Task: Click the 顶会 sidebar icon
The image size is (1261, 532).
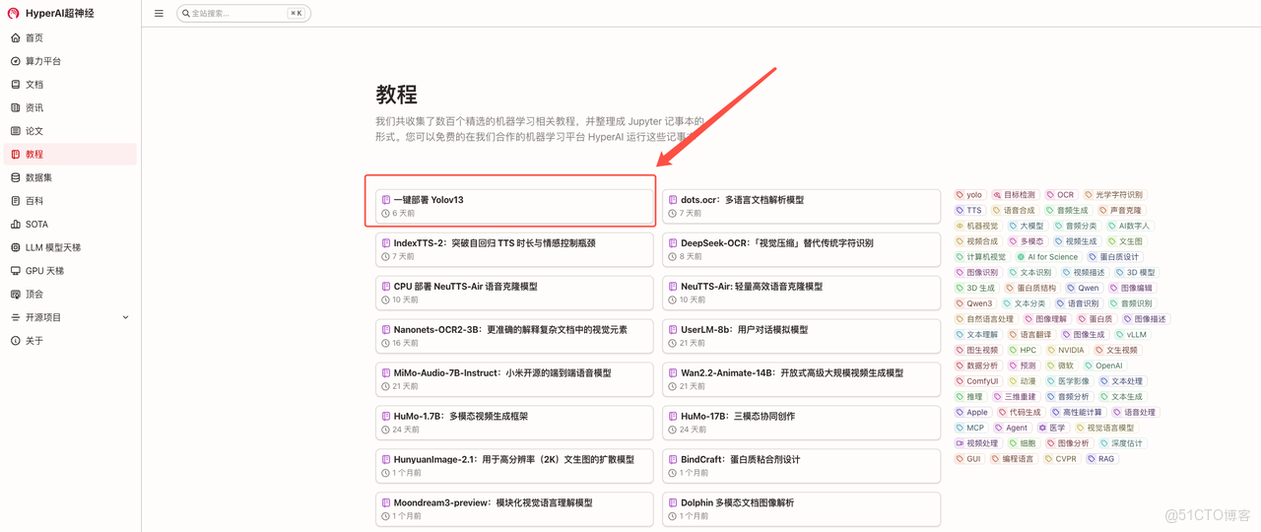Action: (15, 295)
